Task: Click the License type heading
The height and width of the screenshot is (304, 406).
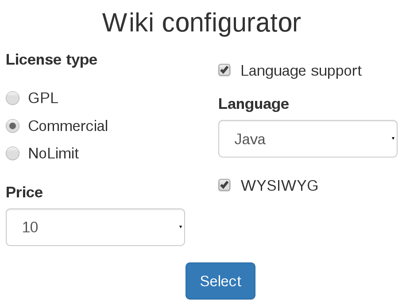Action: pyautogui.click(x=51, y=59)
